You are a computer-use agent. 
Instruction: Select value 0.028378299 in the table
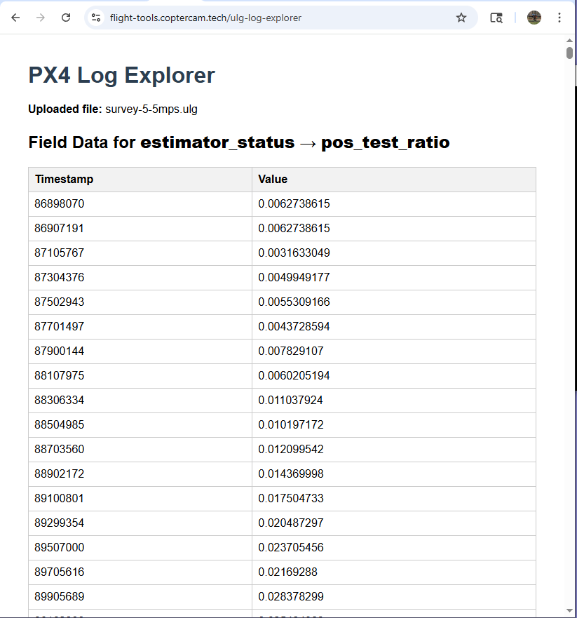pos(291,597)
